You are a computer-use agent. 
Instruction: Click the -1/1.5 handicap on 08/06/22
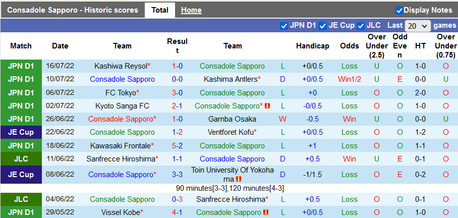[313, 175]
